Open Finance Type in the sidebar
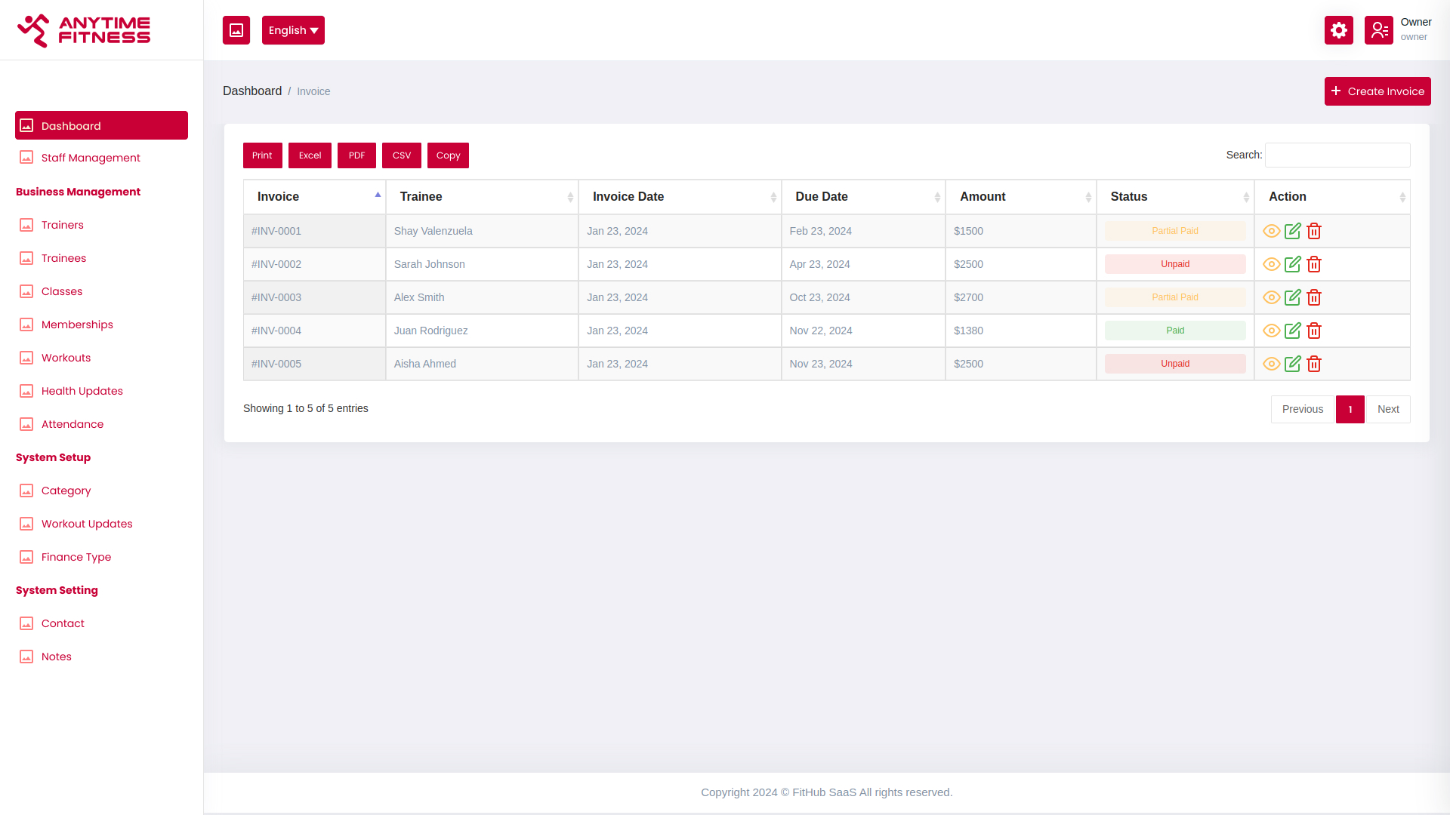1450x815 pixels. pyautogui.click(x=76, y=557)
